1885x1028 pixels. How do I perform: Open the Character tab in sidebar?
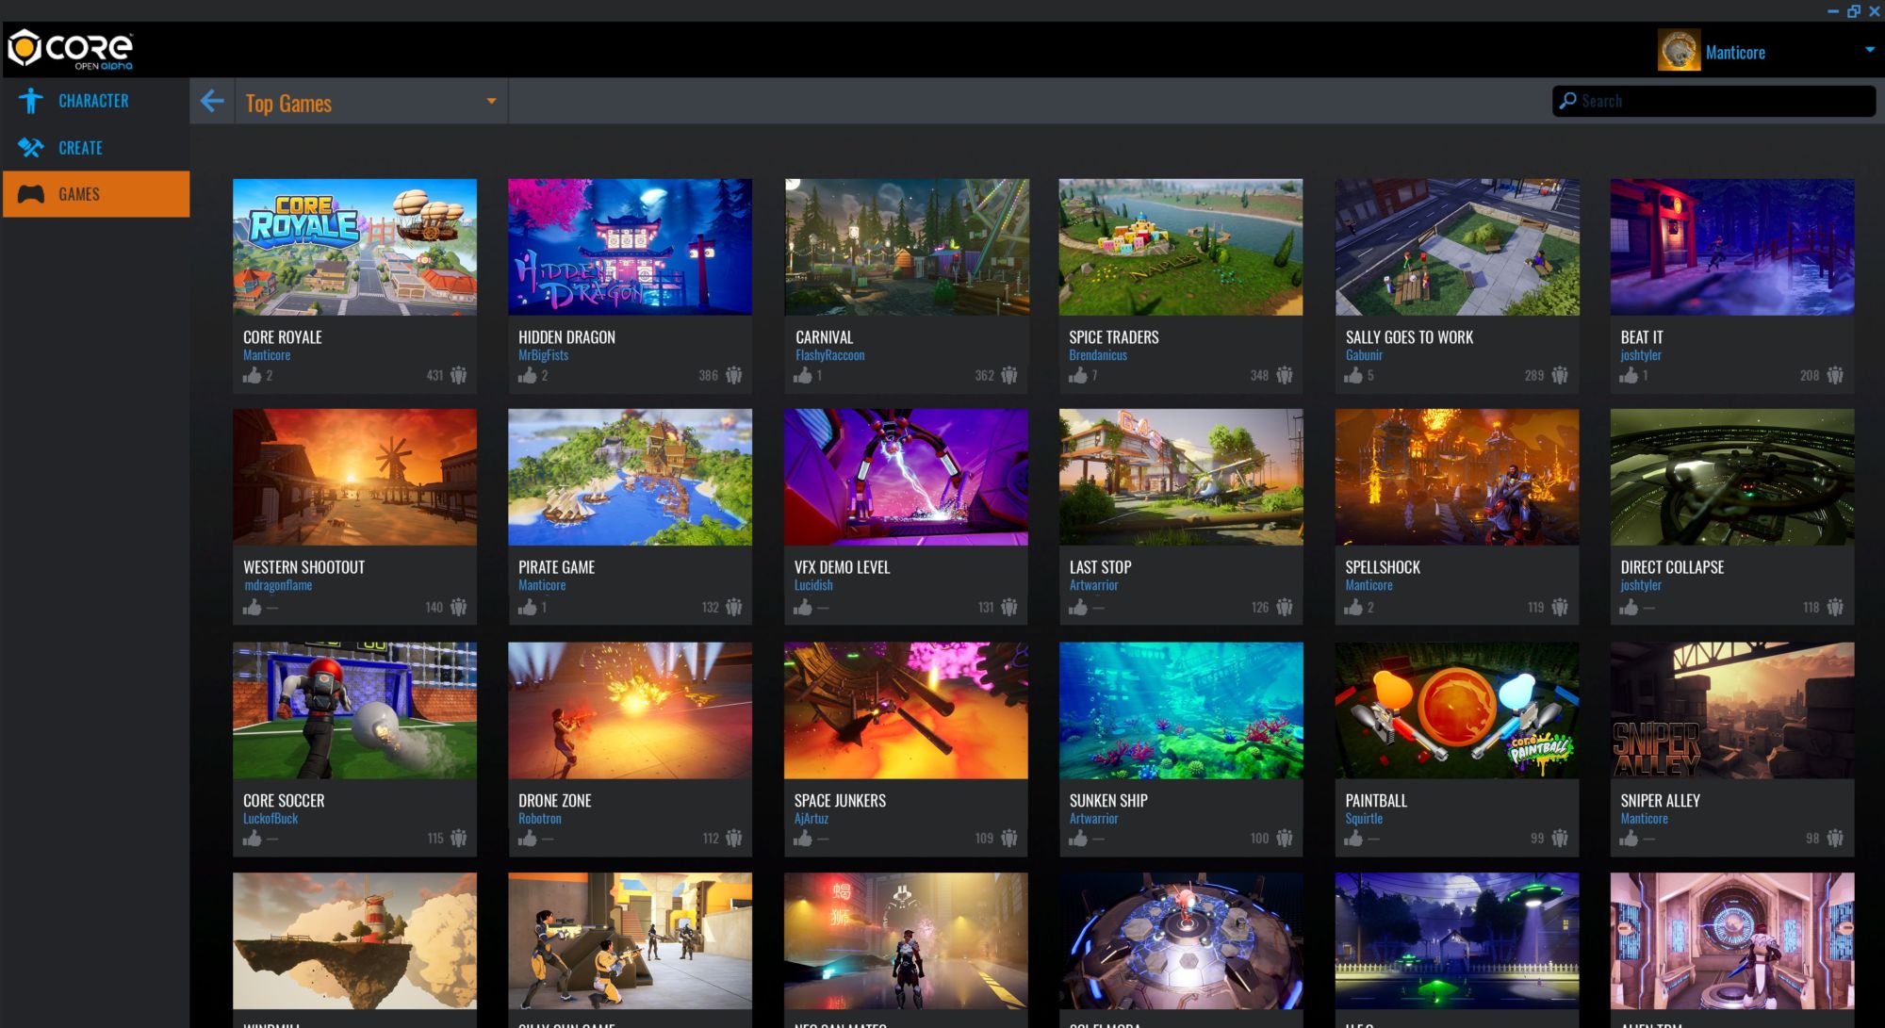(x=93, y=101)
